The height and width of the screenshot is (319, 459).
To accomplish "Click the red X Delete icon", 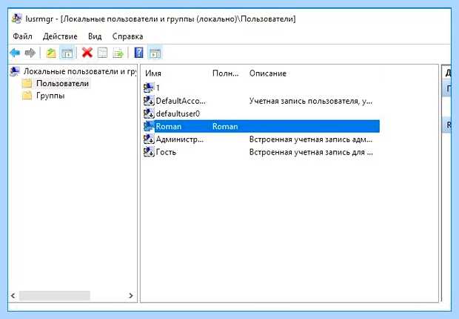I will click(x=87, y=53).
